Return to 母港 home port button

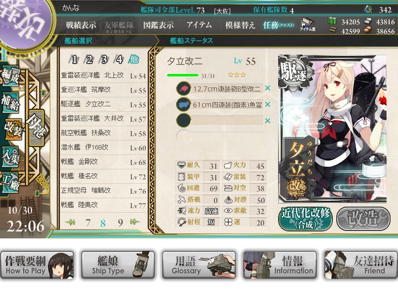click(36, 128)
